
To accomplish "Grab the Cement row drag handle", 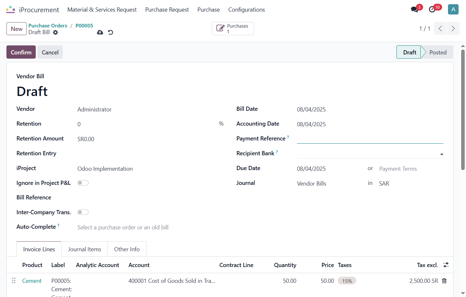I will click(x=14, y=281).
